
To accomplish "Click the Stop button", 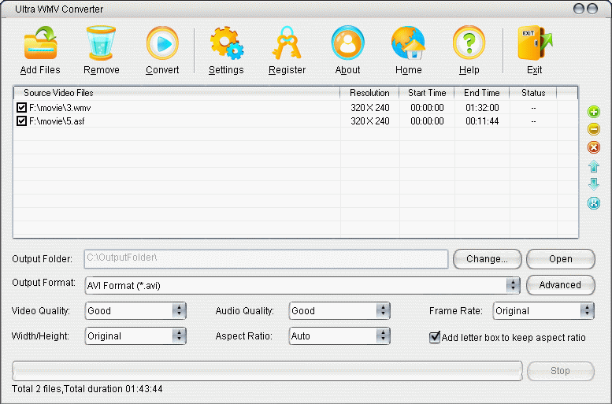I will [x=561, y=371].
